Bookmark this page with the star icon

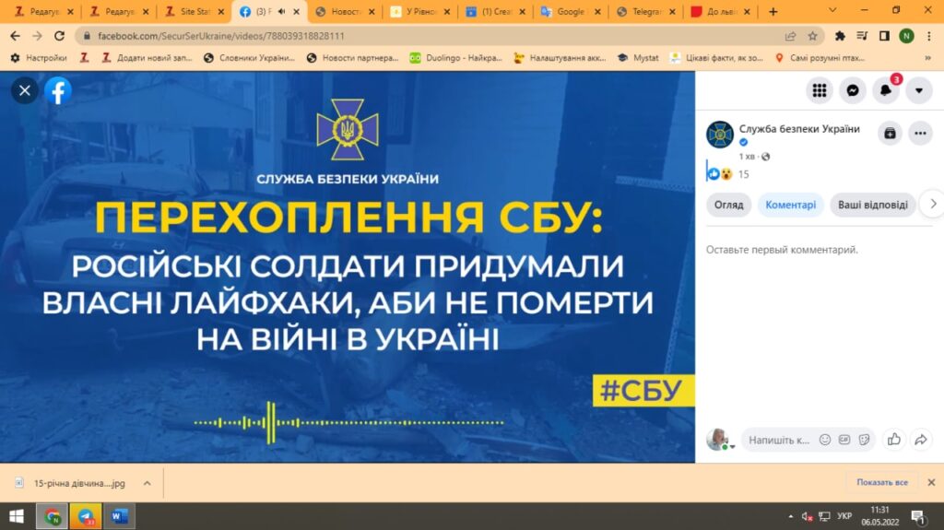[812, 36]
